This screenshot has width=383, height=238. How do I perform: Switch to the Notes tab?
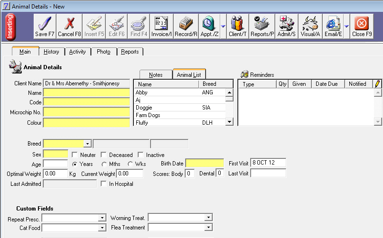[156, 75]
